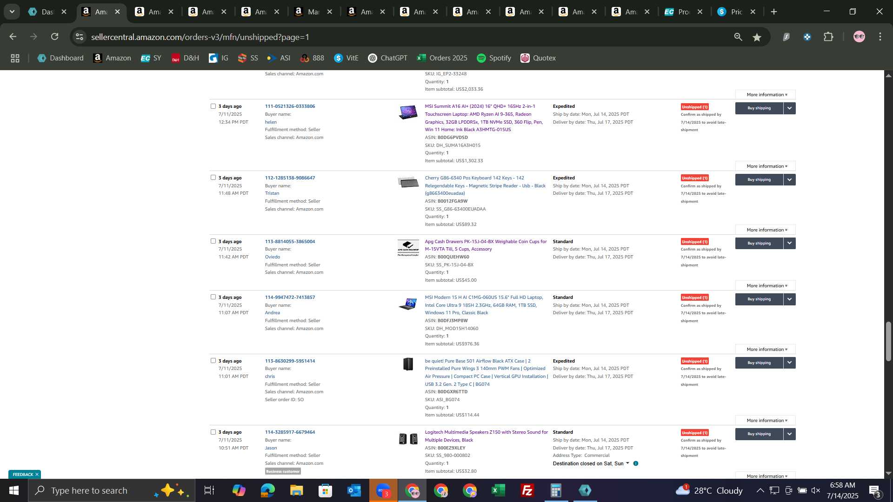
Task: Open Calculator from taskbar
Action: [x=556, y=490]
